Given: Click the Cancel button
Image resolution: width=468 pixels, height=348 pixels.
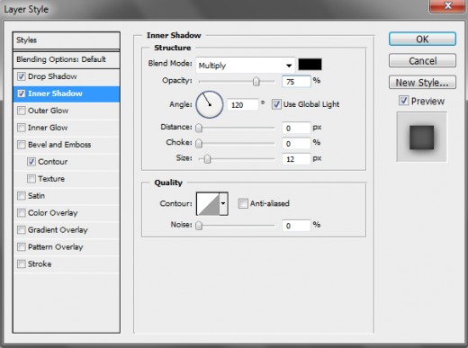Looking at the screenshot, I should click(x=422, y=60).
